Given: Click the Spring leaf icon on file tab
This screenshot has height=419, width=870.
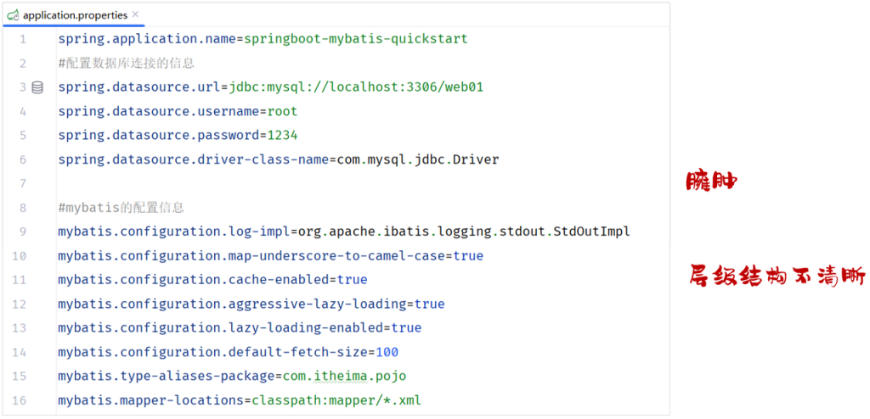Looking at the screenshot, I should 13,15.
